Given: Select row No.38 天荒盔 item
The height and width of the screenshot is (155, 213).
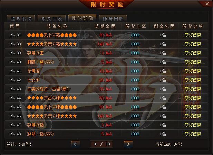Looking at the screenshot, I should (x=52, y=44).
